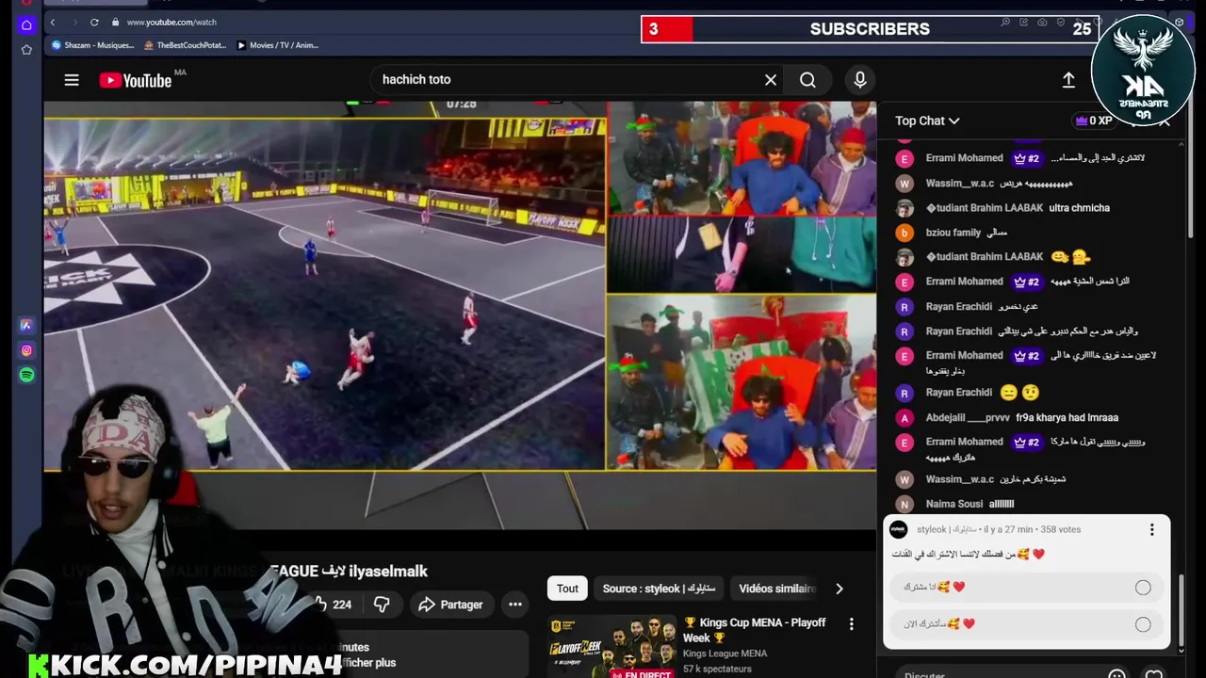Click the magnifier search button
The image size is (1206, 678).
pyautogui.click(x=807, y=80)
